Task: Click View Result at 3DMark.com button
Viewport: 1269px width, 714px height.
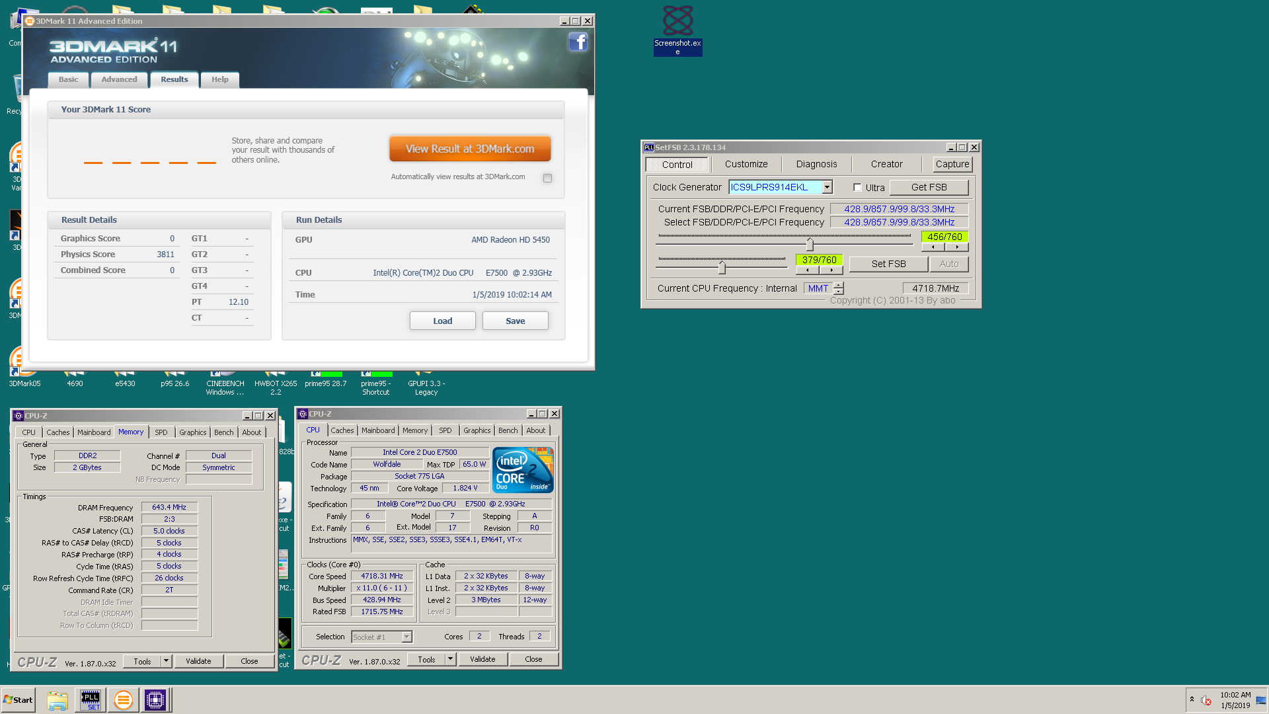Action: [x=470, y=149]
